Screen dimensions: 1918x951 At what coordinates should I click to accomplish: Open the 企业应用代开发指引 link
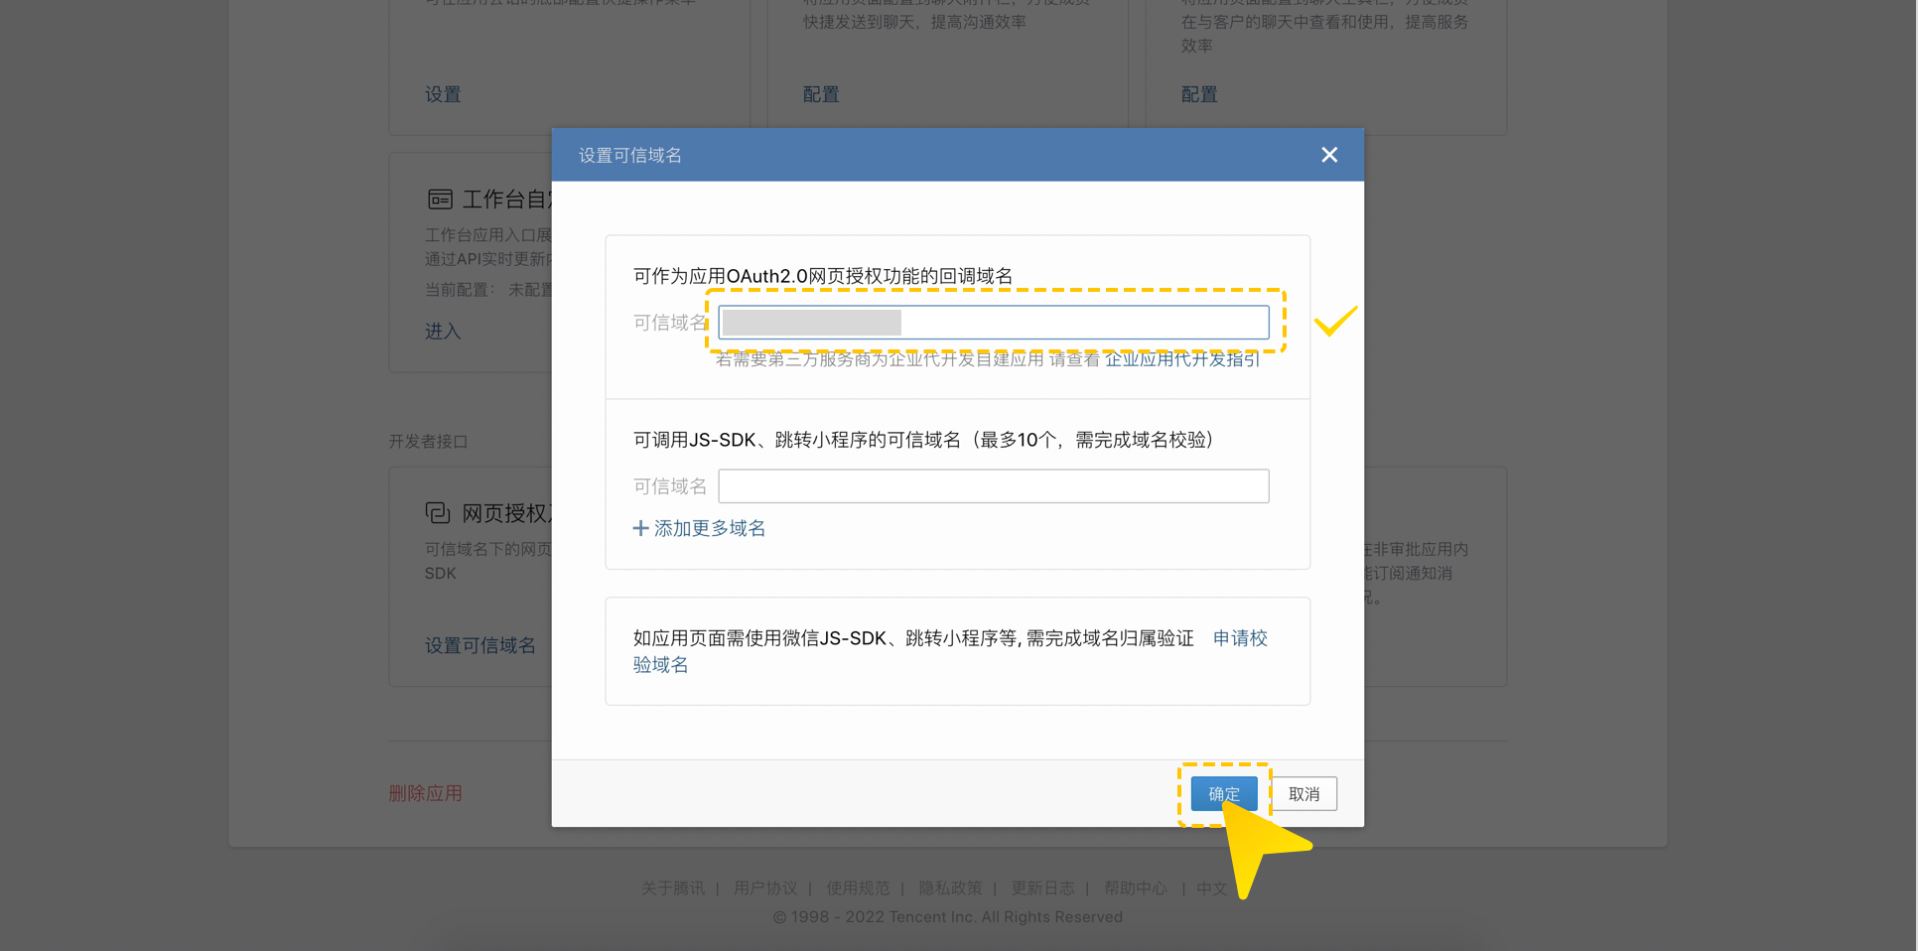[x=1181, y=359]
